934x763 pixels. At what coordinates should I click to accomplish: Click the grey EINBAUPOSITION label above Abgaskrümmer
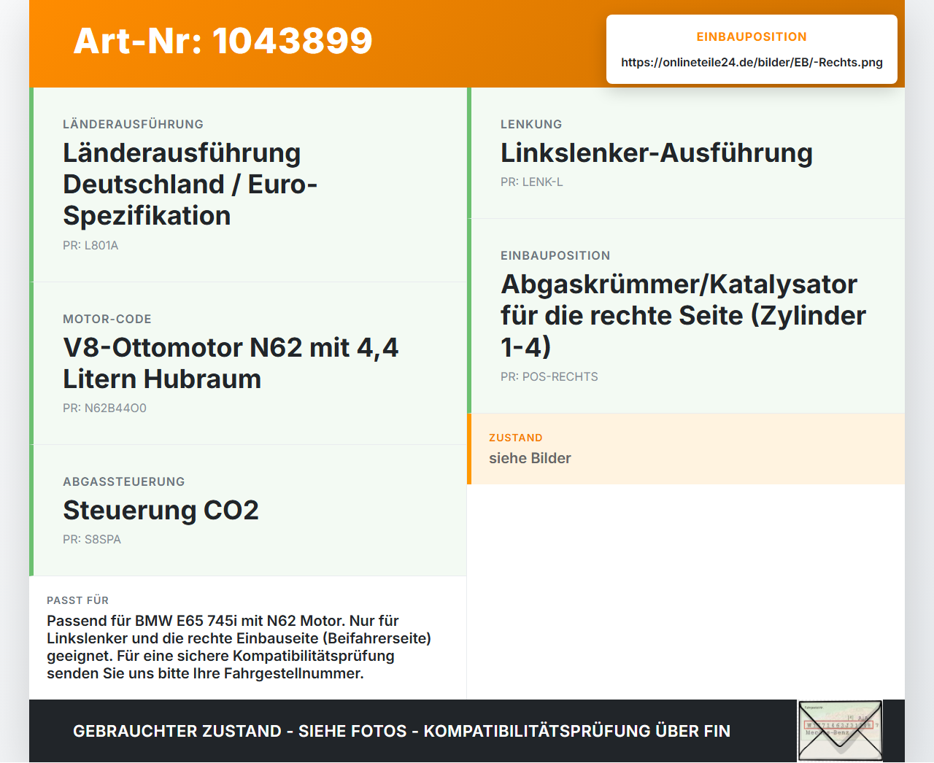(555, 255)
